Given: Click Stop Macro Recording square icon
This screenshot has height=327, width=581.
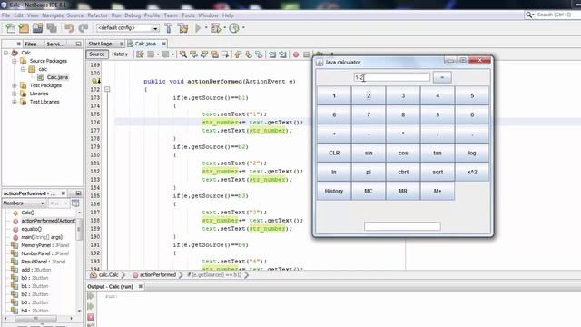Looking at the screenshot, I should coord(306,54).
